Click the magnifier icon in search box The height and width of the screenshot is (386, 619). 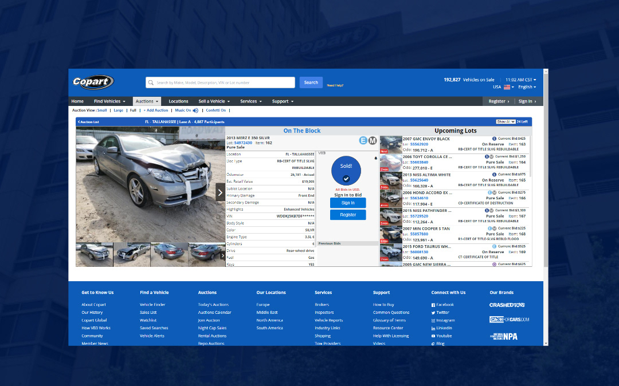click(x=151, y=82)
